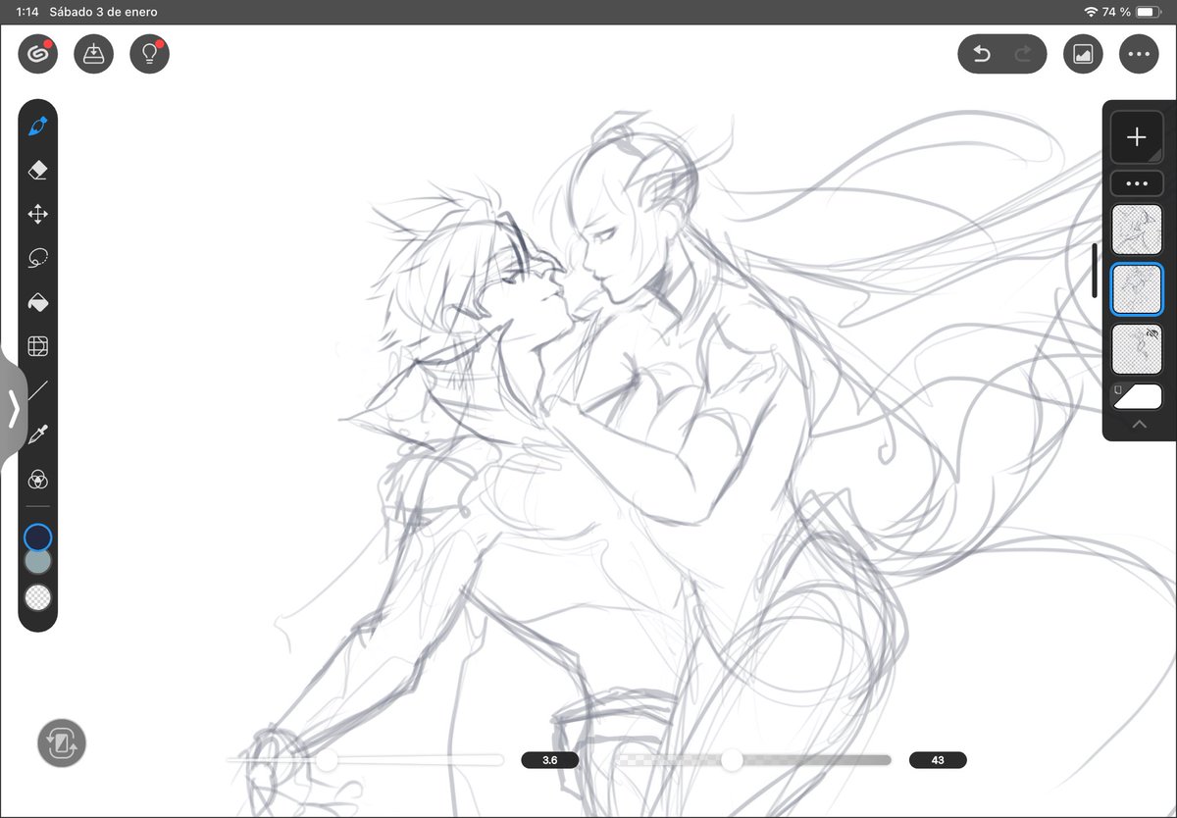Viewport: 1177px width, 818px height.
Task: Undo the last stroke
Action: (984, 54)
